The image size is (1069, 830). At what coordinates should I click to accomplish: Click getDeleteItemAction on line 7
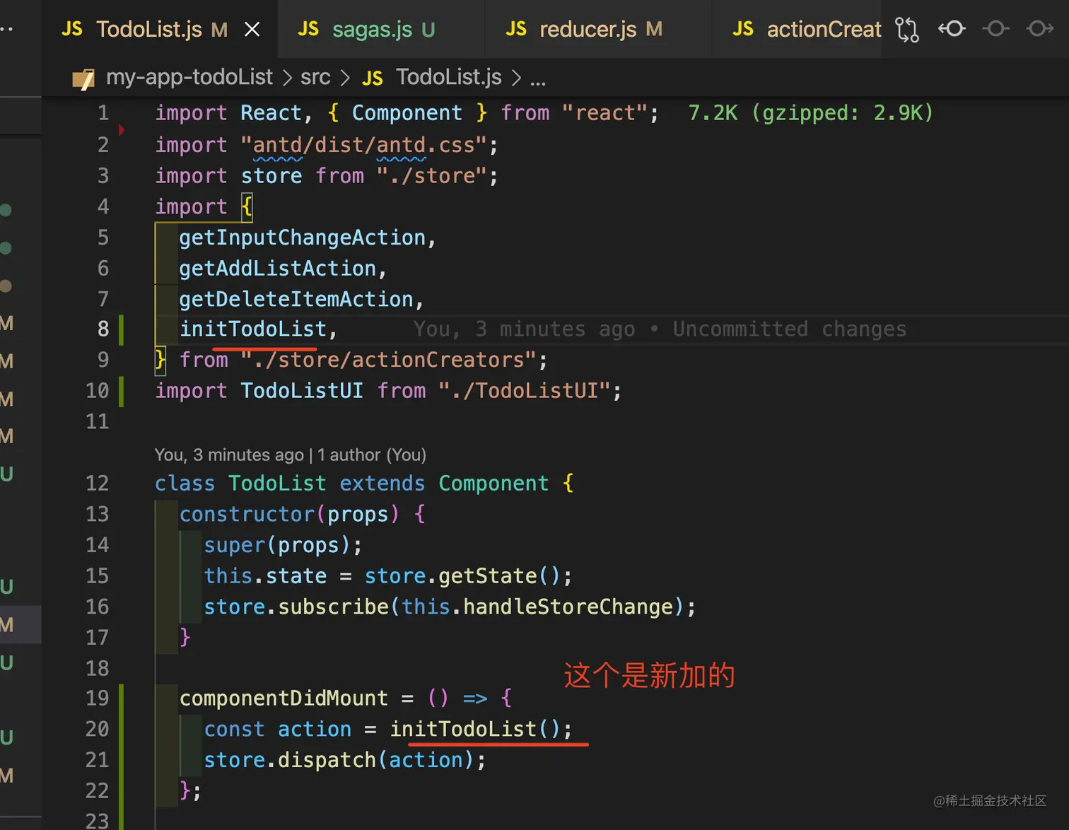tap(296, 300)
